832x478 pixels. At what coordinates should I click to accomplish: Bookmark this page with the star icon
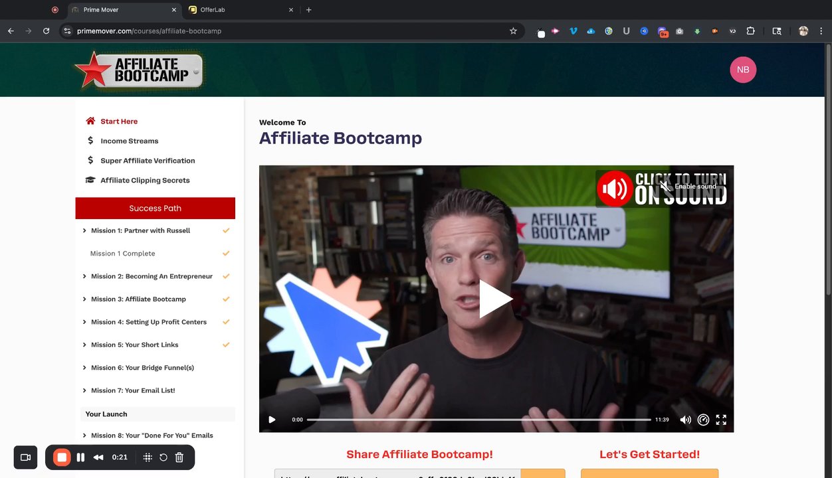click(513, 31)
